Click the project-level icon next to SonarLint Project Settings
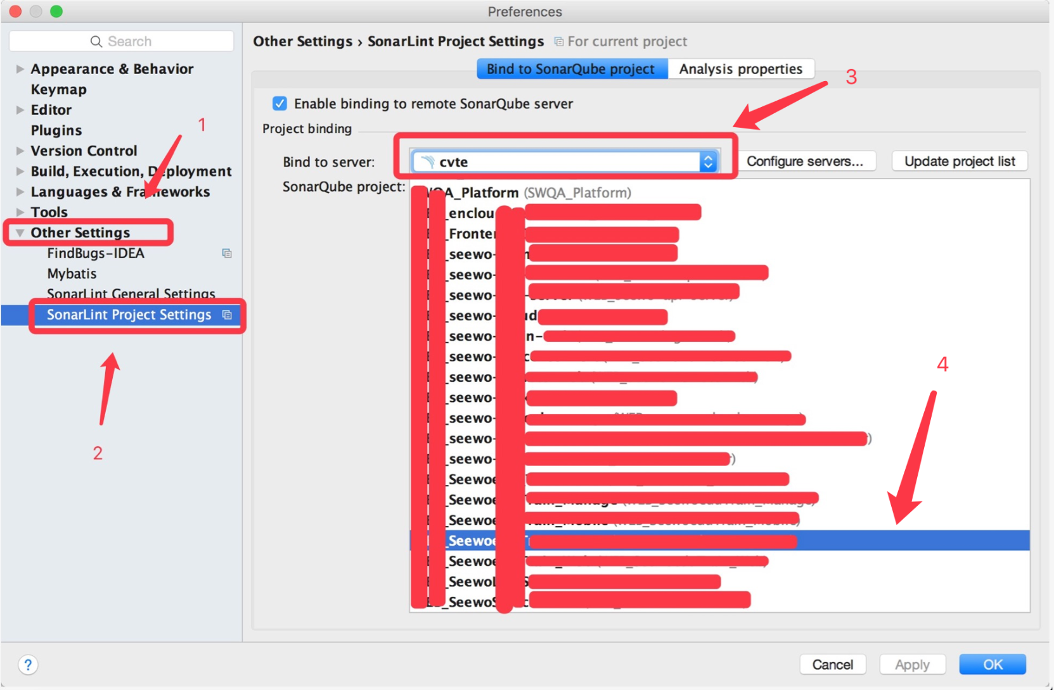This screenshot has height=690, width=1054. point(227,315)
